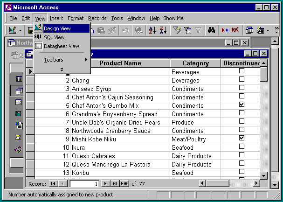Screen dimensions: 283x202
Task: Open the Format menu
Action: (76, 18)
